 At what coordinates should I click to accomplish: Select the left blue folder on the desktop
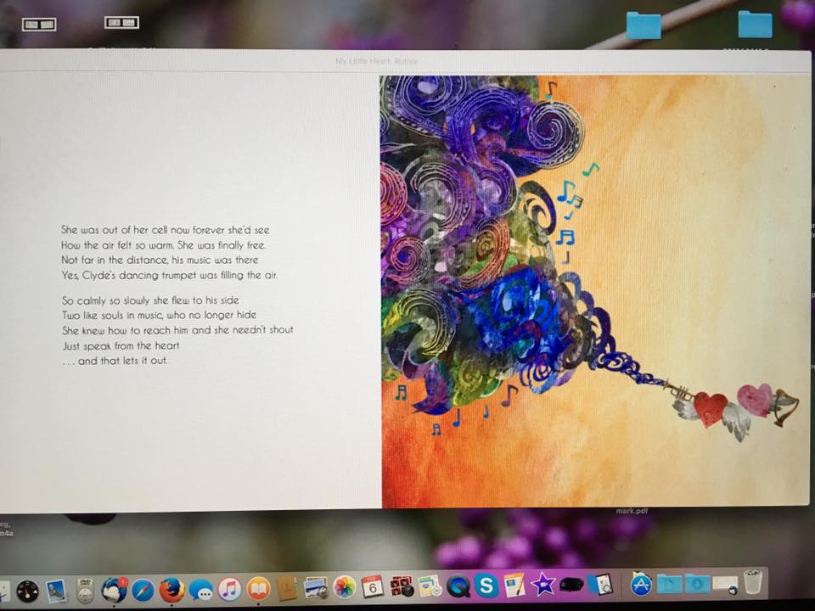coord(644,25)
